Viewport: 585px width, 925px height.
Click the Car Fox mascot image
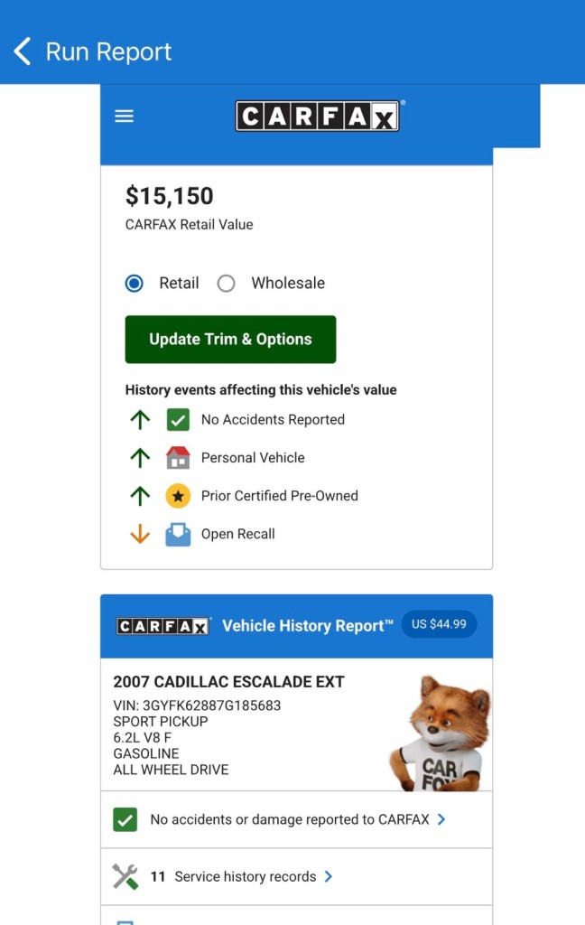click(441, 733)
